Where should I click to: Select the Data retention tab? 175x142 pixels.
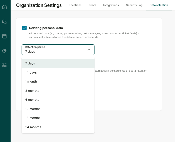[x=159, y=5]
